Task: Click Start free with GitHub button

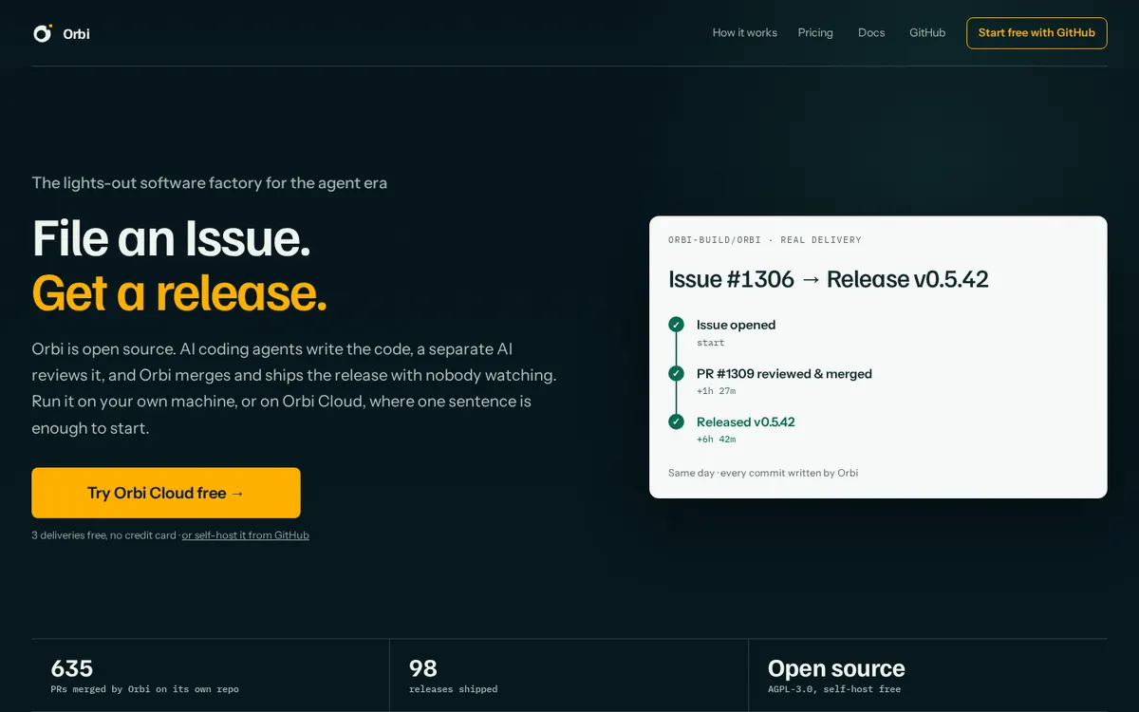Action: (1036, 33)
